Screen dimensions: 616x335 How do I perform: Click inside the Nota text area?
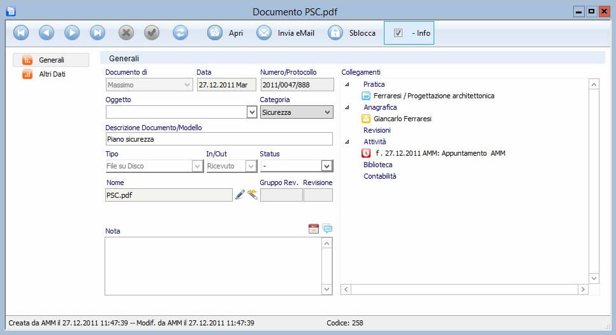point(214,266)
